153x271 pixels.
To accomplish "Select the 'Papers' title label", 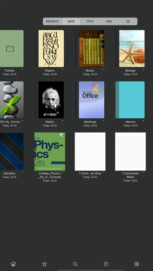I will click(x=49, y=70).
